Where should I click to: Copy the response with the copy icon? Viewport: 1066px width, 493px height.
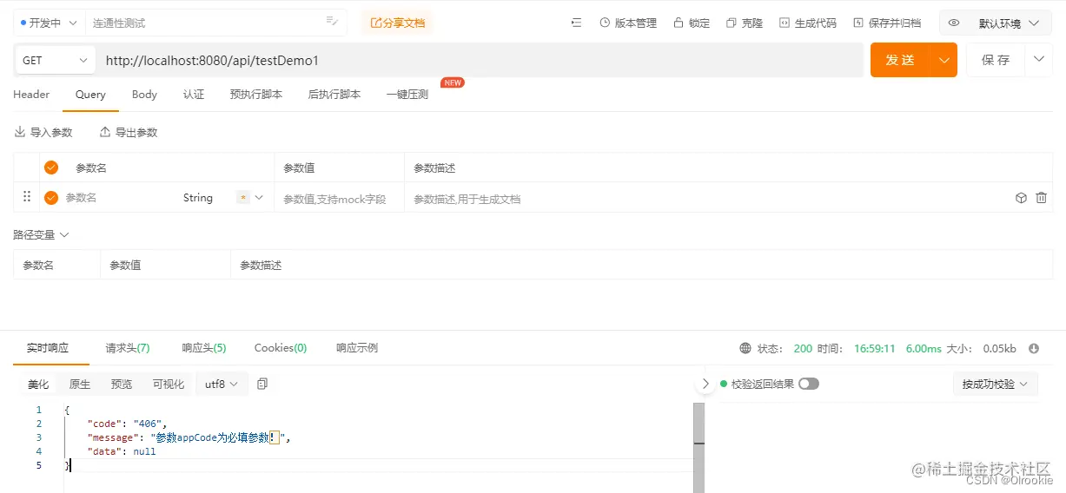[x=262, y=384]
